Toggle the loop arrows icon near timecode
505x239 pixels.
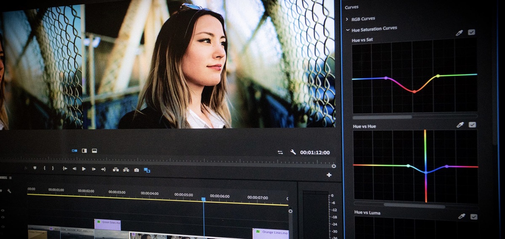280,152
